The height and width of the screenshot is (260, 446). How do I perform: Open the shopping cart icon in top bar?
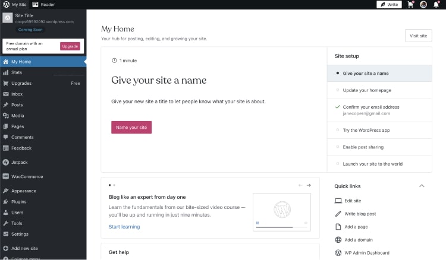click(410, 5)
